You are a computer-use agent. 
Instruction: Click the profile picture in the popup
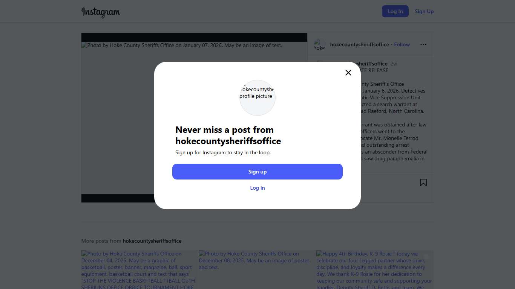point(257,97)
